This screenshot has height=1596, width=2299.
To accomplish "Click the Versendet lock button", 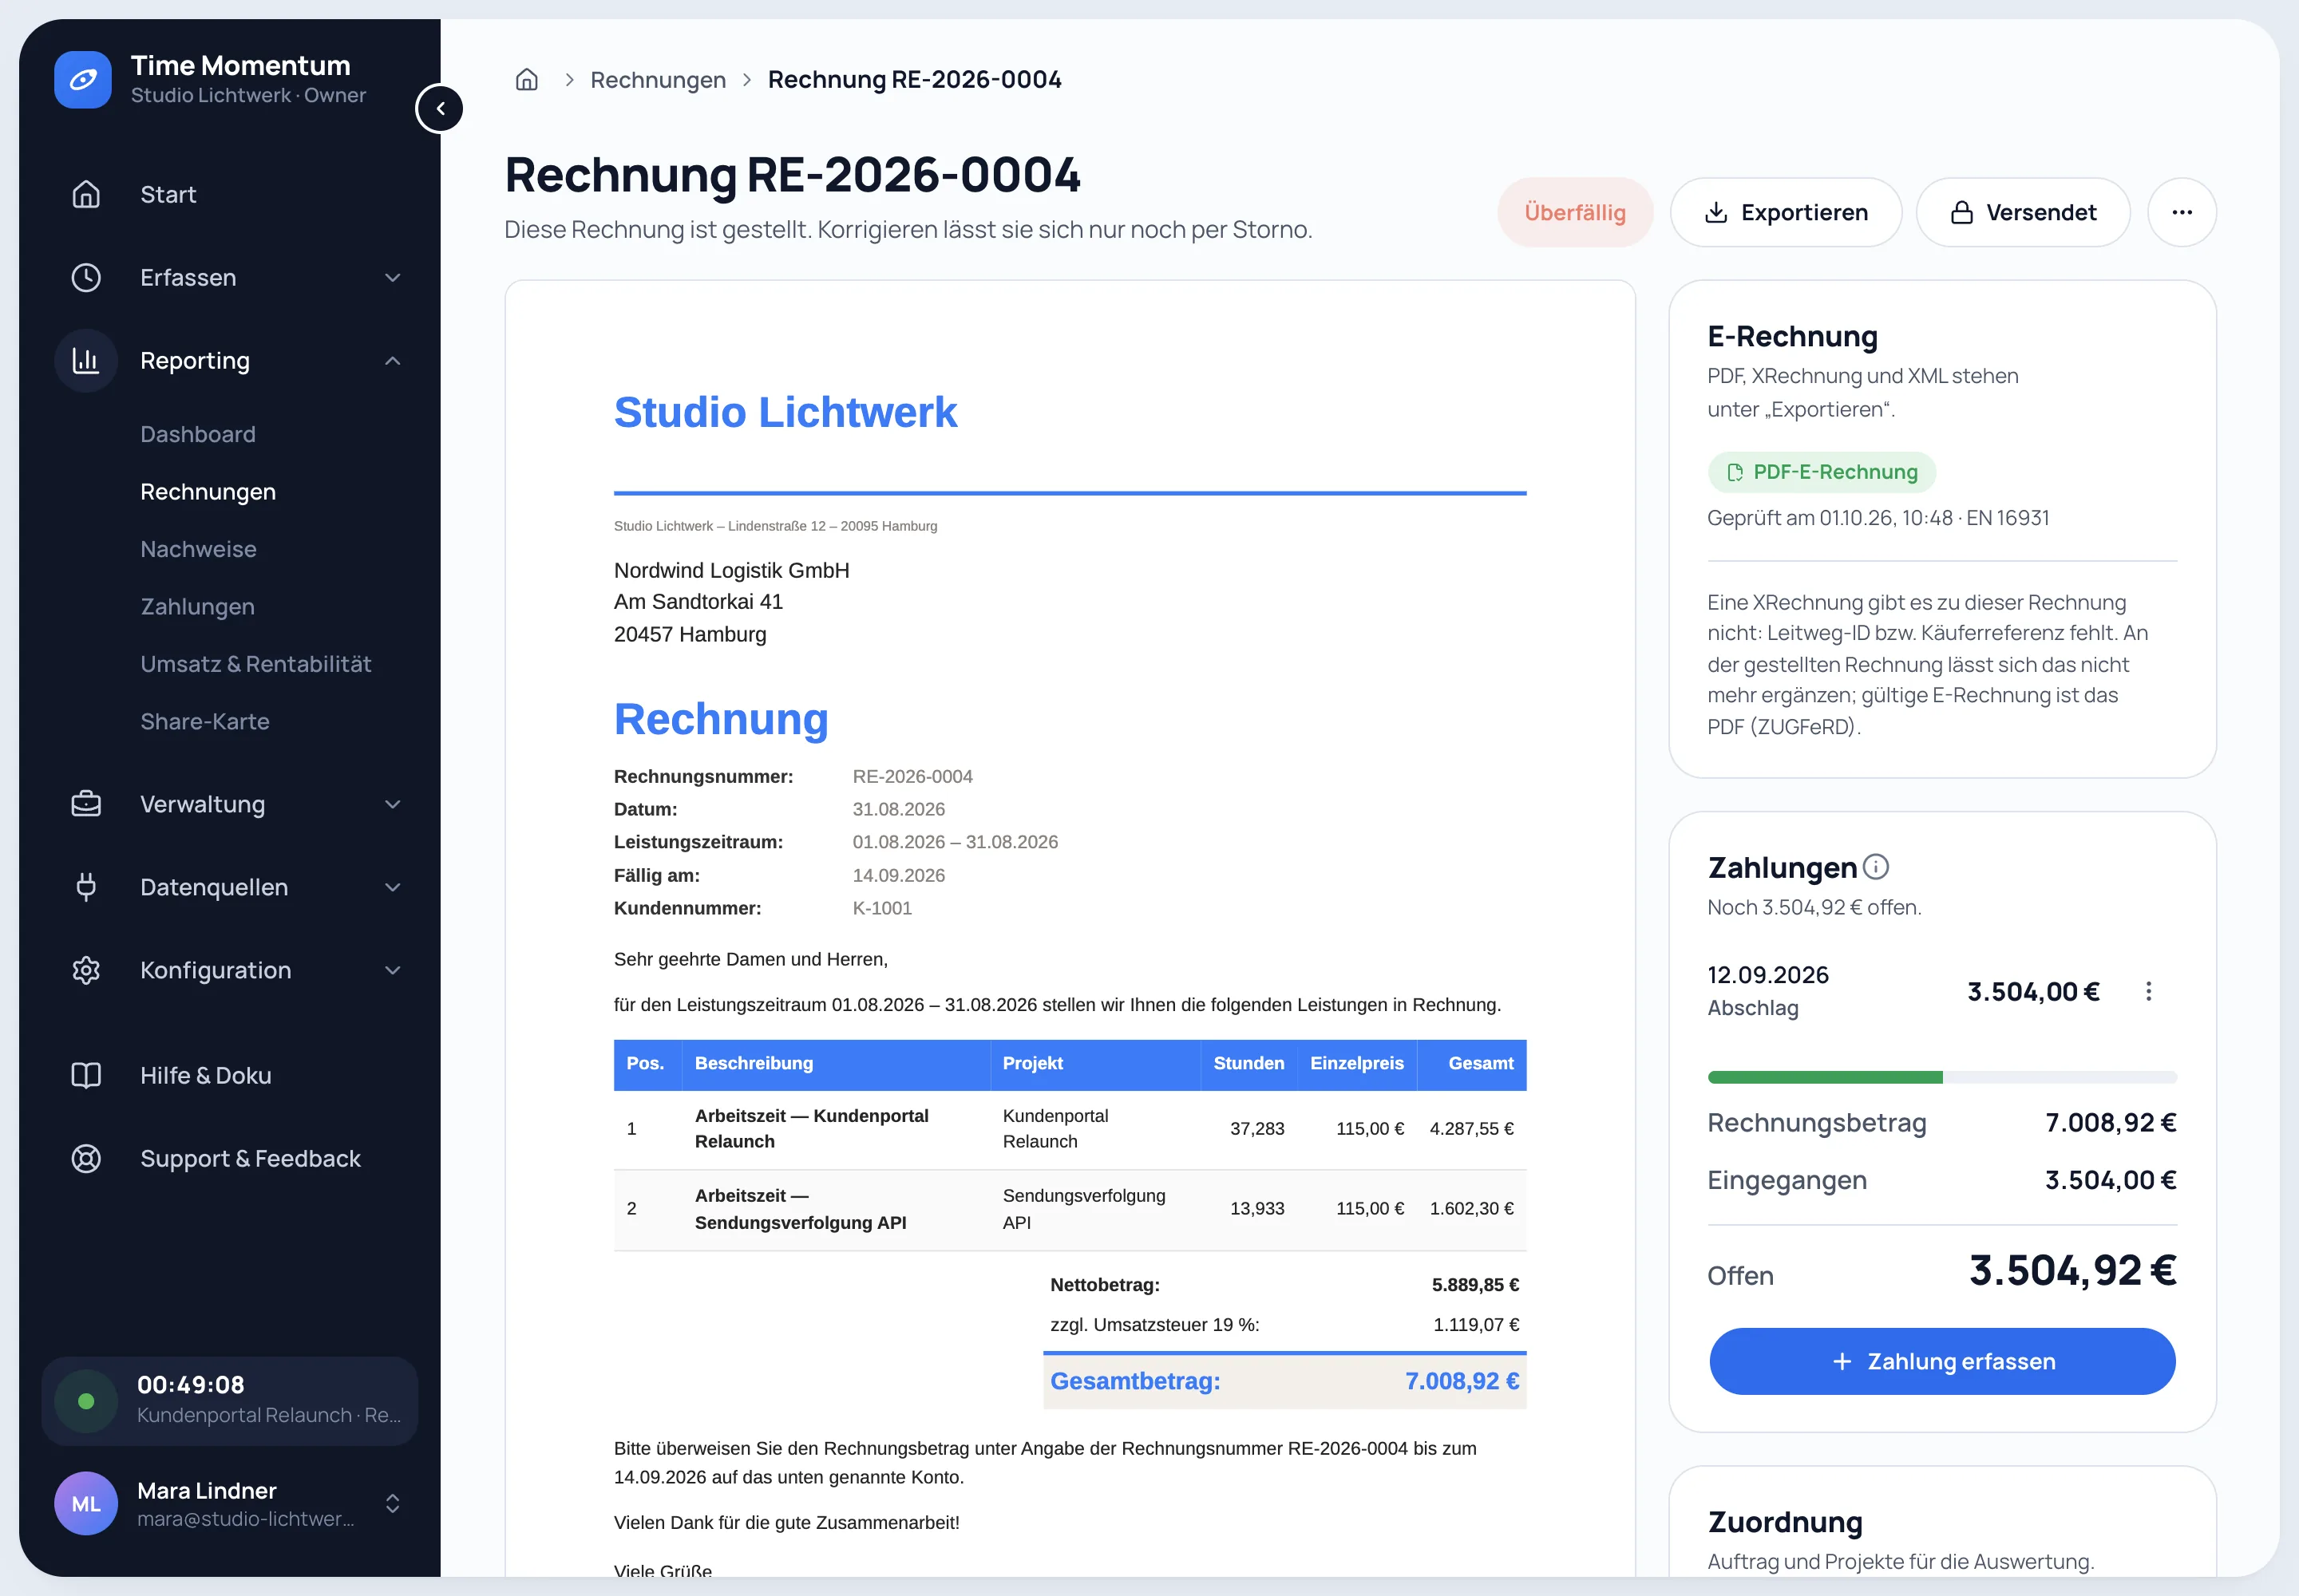I will coord(2023,212).
